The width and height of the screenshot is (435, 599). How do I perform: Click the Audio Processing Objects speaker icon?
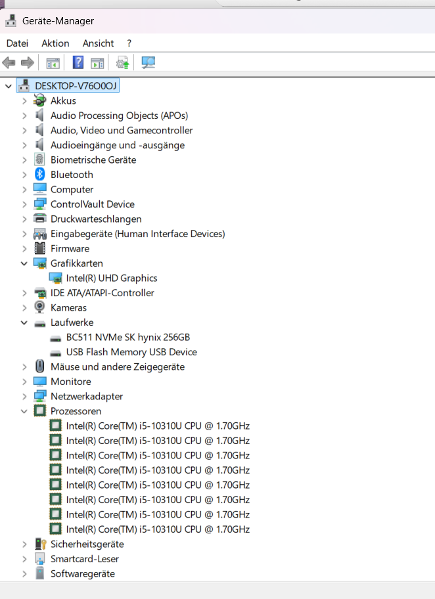tap(39, 116)
